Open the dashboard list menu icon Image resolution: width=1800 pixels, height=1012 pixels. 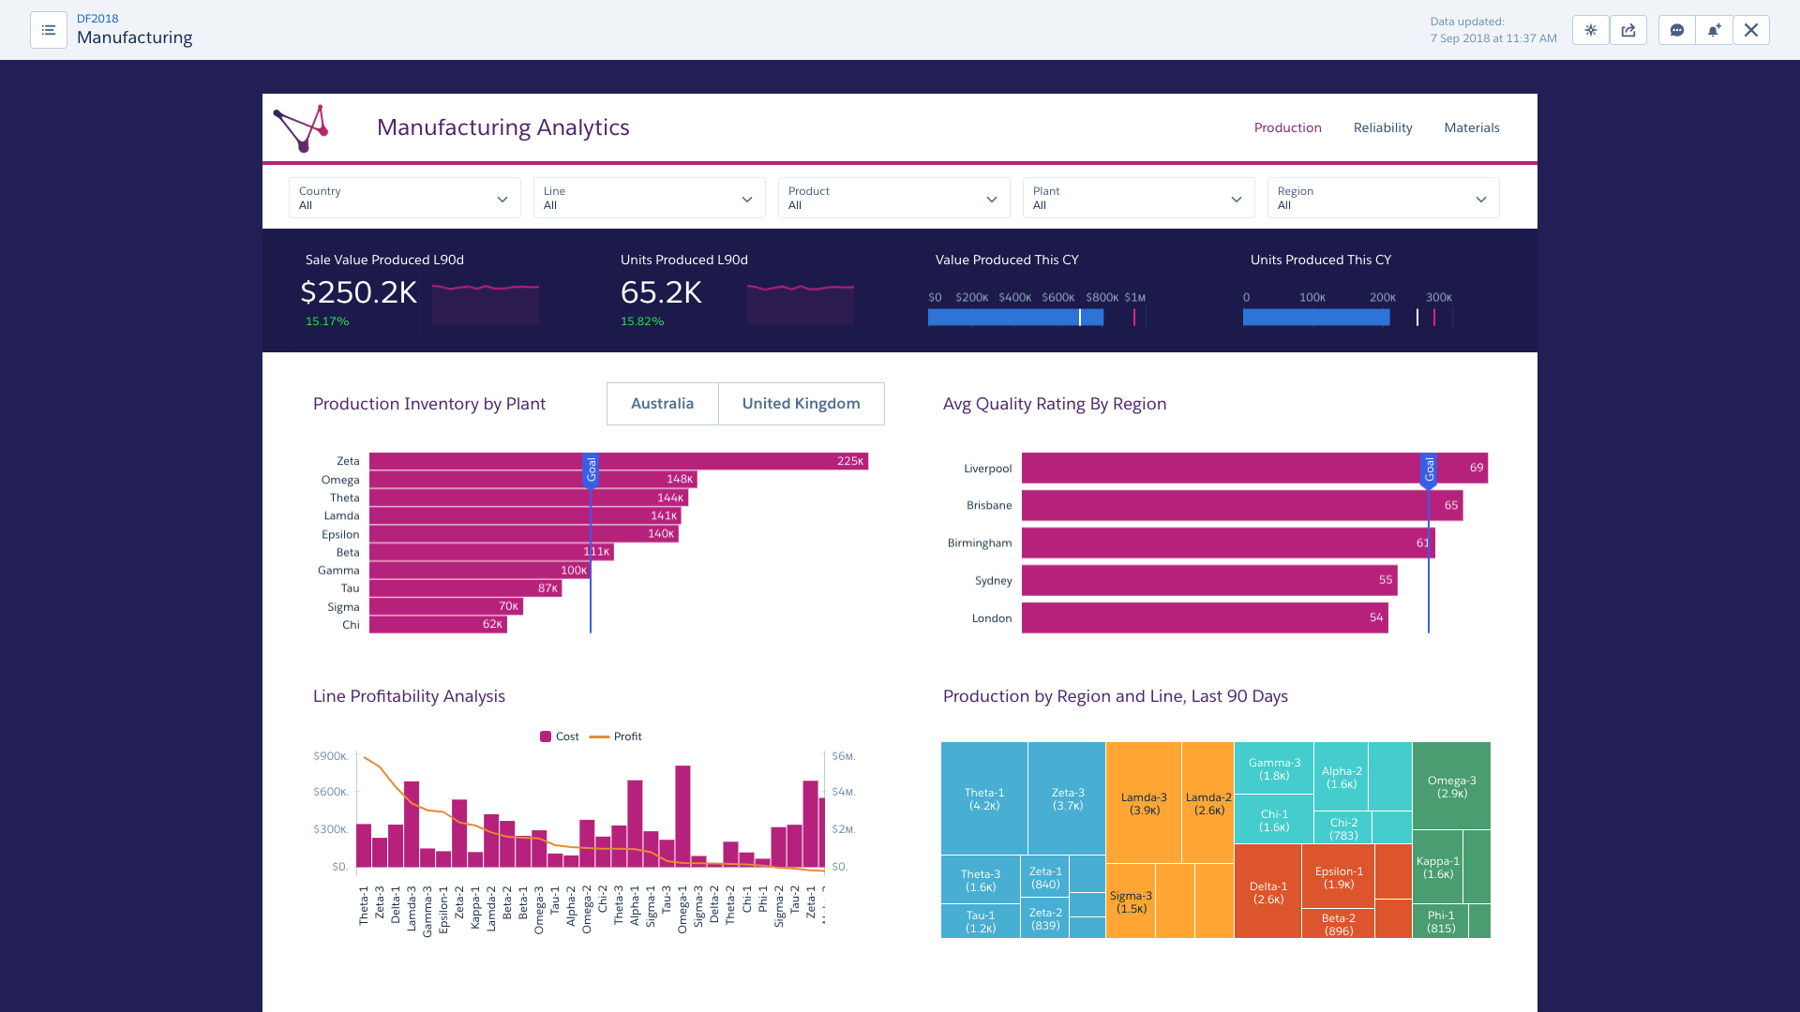(49, 30)
